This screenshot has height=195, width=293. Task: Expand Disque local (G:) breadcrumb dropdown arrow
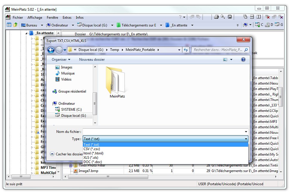coord(112,25)
